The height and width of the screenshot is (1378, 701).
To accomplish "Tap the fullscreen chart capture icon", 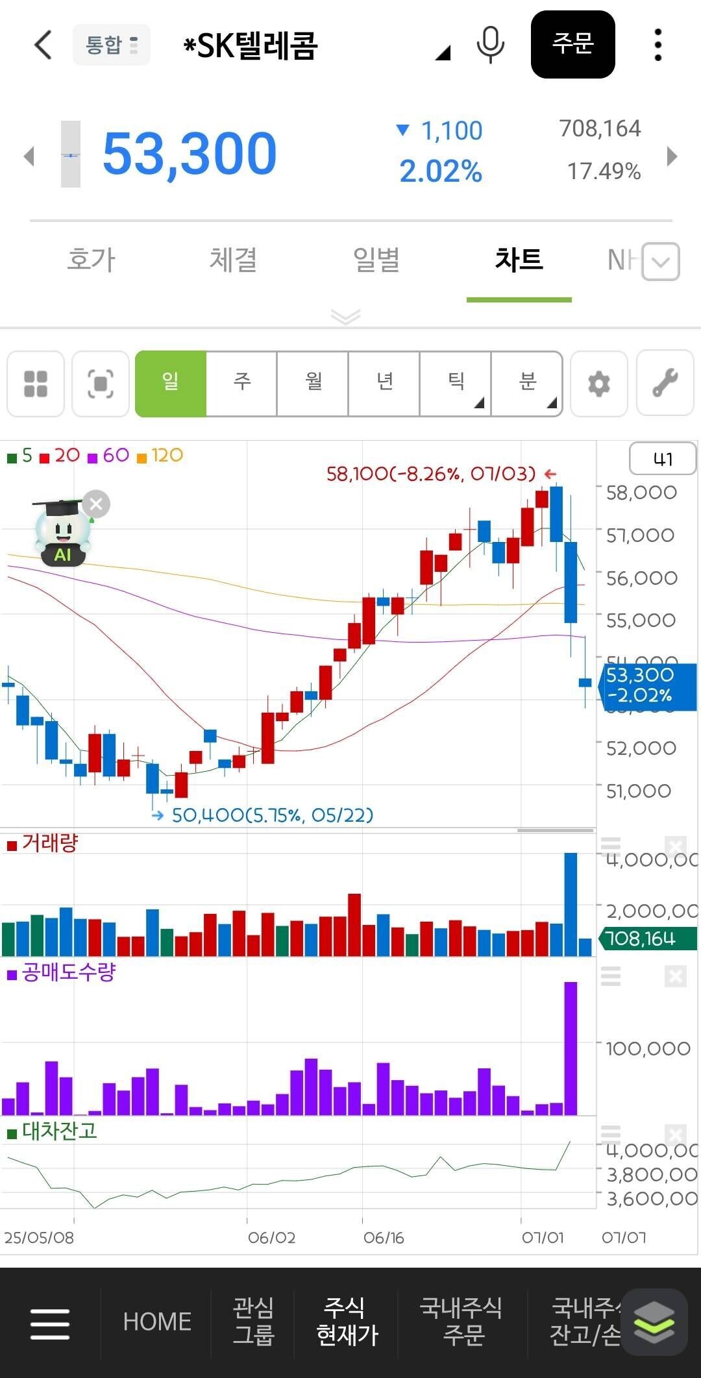I will point(101,384).
